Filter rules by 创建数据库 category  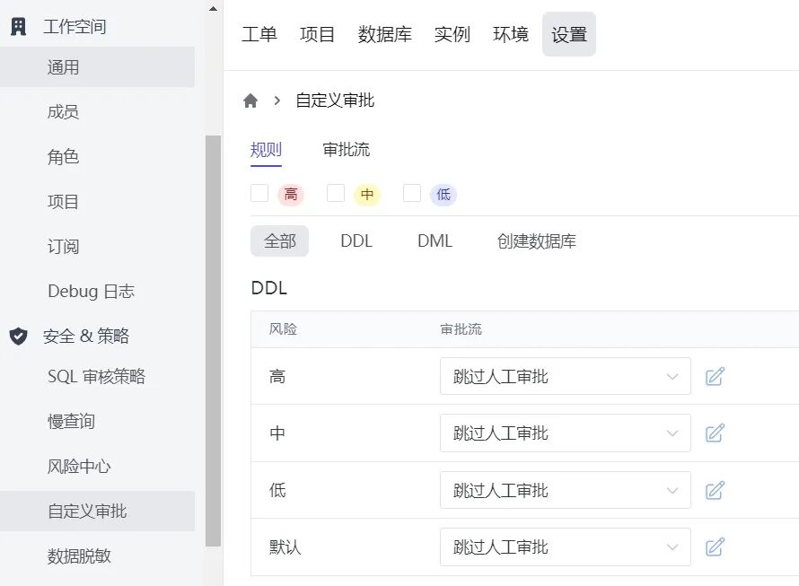coord(537,241)
